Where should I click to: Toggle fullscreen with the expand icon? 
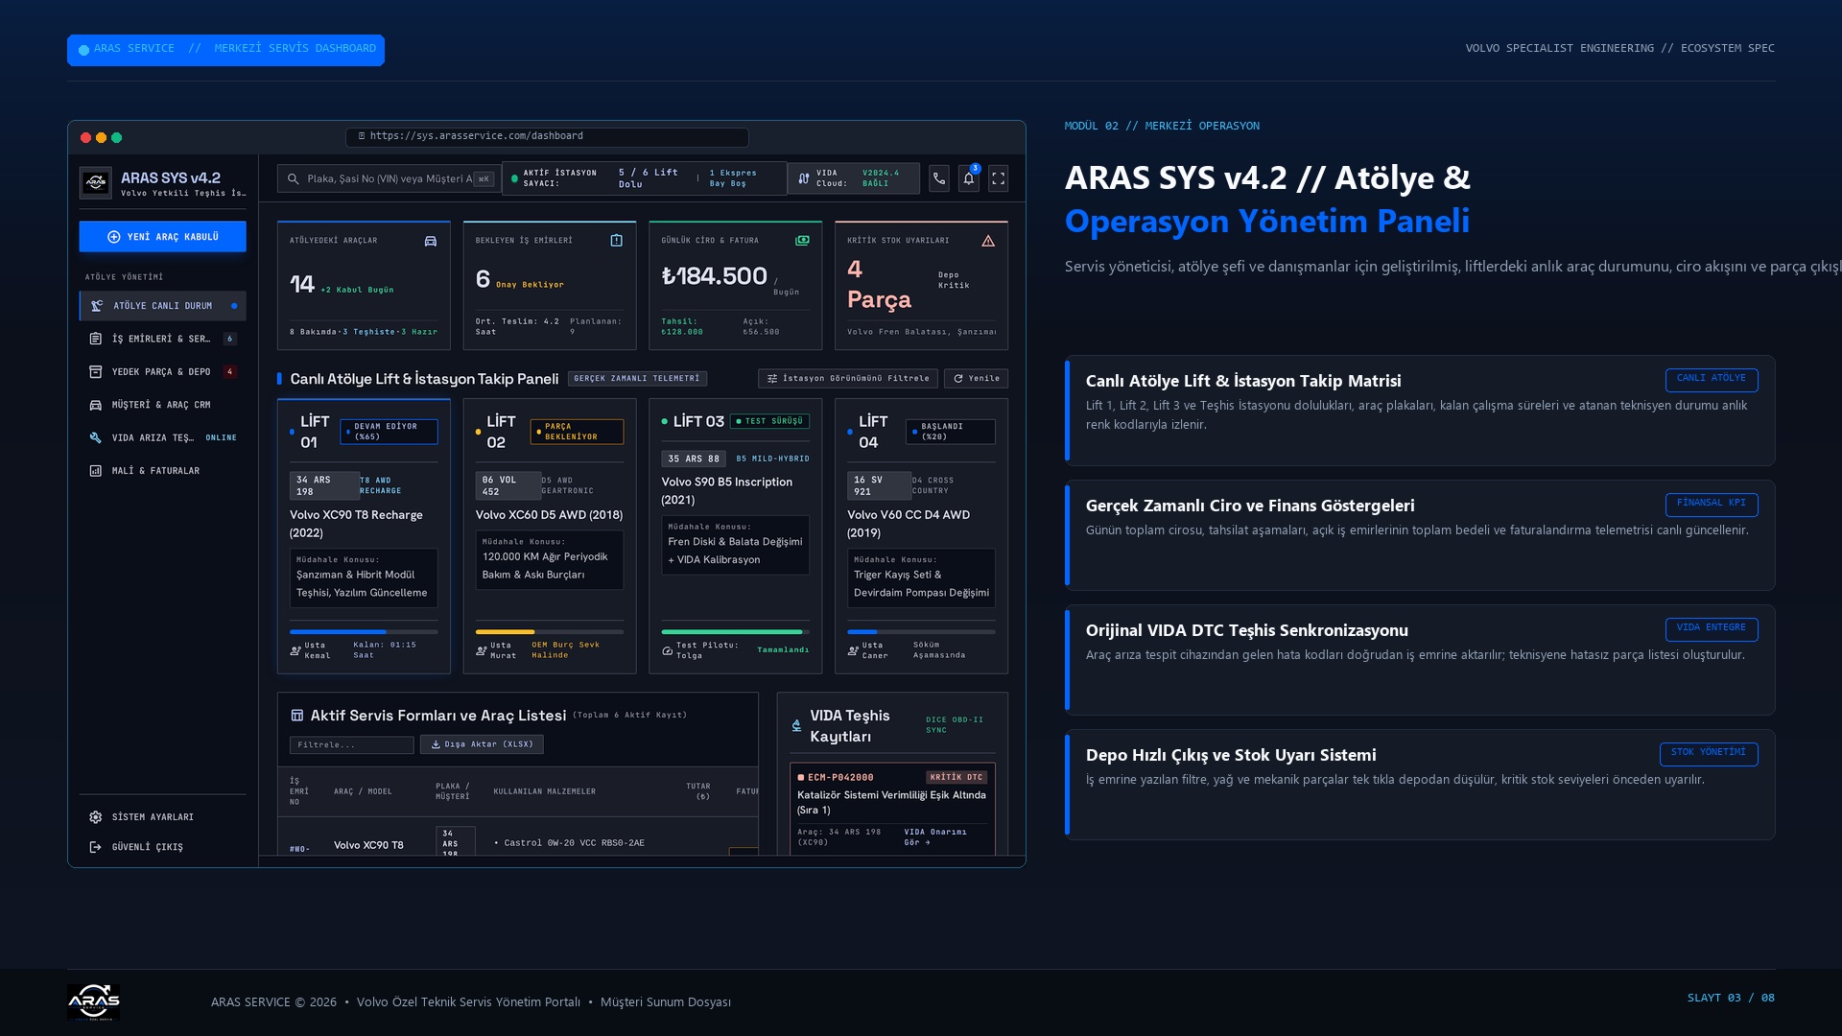click(998, 178)
